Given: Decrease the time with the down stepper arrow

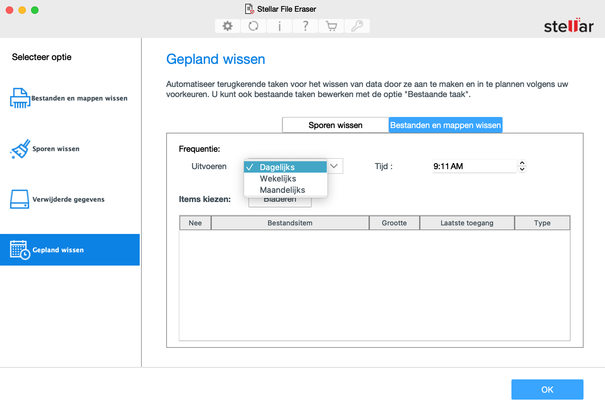Looking at the screenshot, I should point(522,169).
